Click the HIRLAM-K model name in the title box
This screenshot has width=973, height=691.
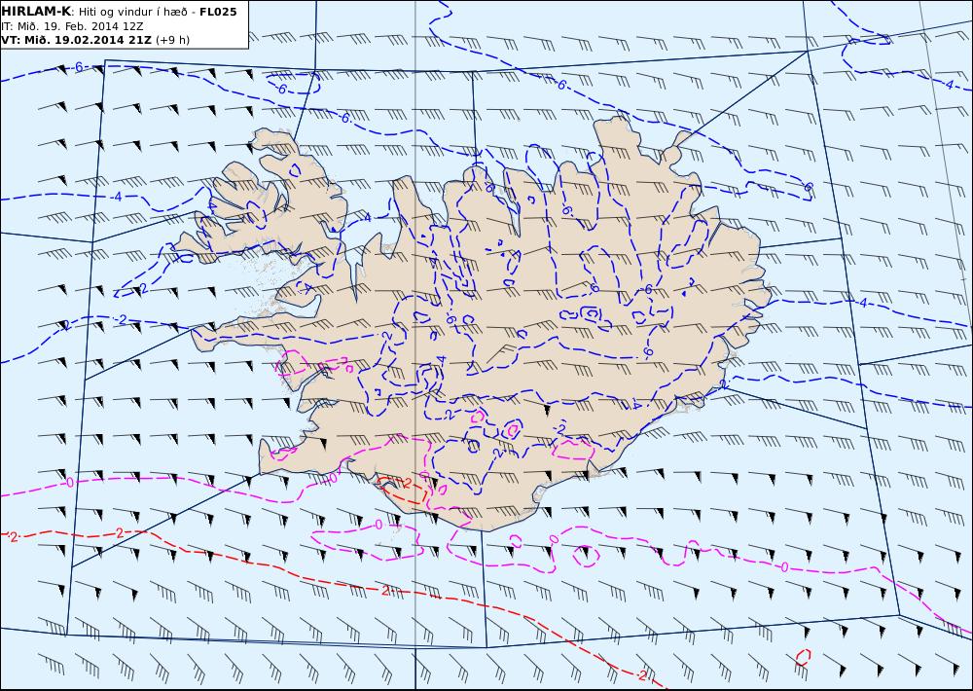coord(37,11)
